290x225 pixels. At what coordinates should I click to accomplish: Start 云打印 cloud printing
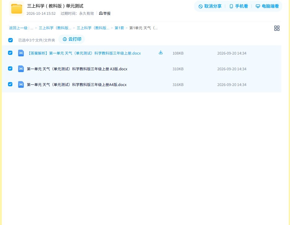72,39
